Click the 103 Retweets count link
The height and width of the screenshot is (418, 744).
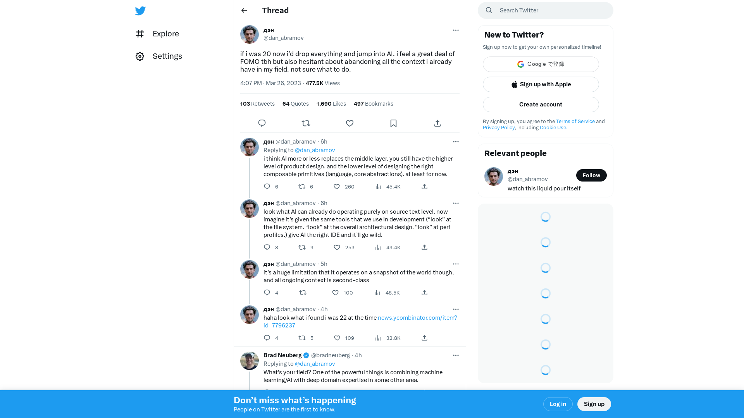[258, 104]
